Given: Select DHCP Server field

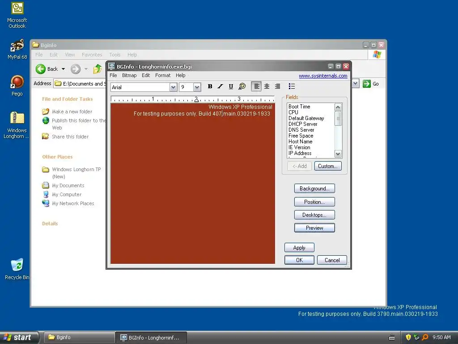Looking at the screenshot, I should [303, 124].
